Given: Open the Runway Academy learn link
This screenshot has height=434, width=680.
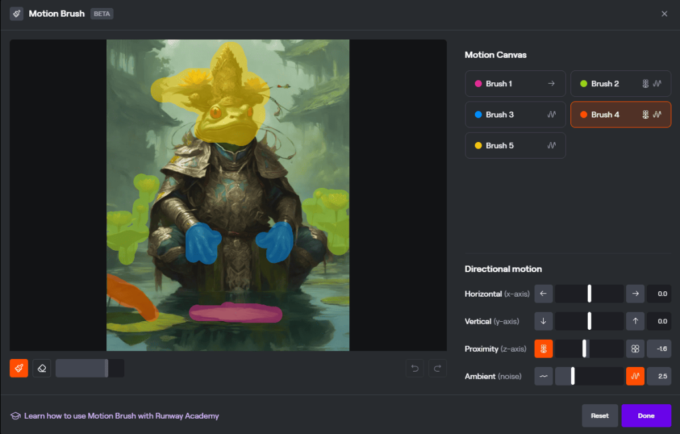Looking at the screenshot, I should (122, 416).
